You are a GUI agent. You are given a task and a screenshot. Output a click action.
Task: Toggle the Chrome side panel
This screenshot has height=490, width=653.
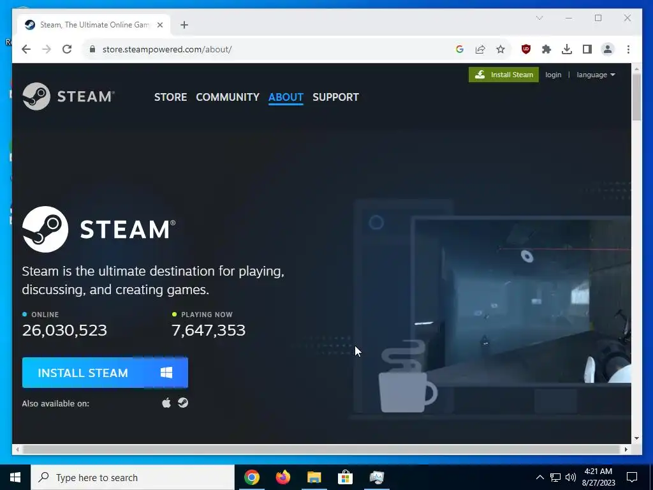[x=587, y=49]
